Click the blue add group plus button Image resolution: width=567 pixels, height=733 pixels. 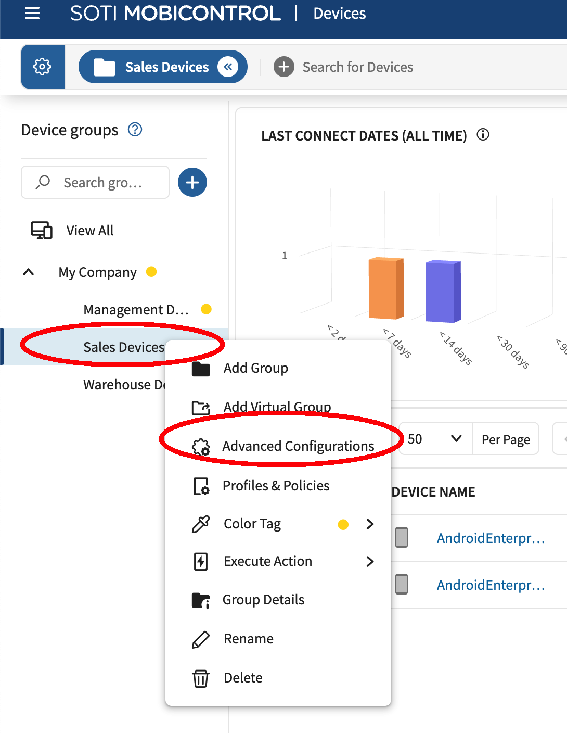[x=192, y=182]
